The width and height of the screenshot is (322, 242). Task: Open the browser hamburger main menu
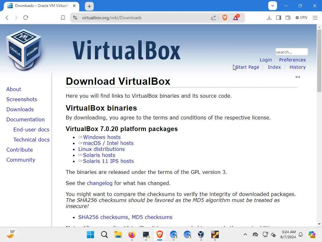pyautogui.click(x=315, y=18)
